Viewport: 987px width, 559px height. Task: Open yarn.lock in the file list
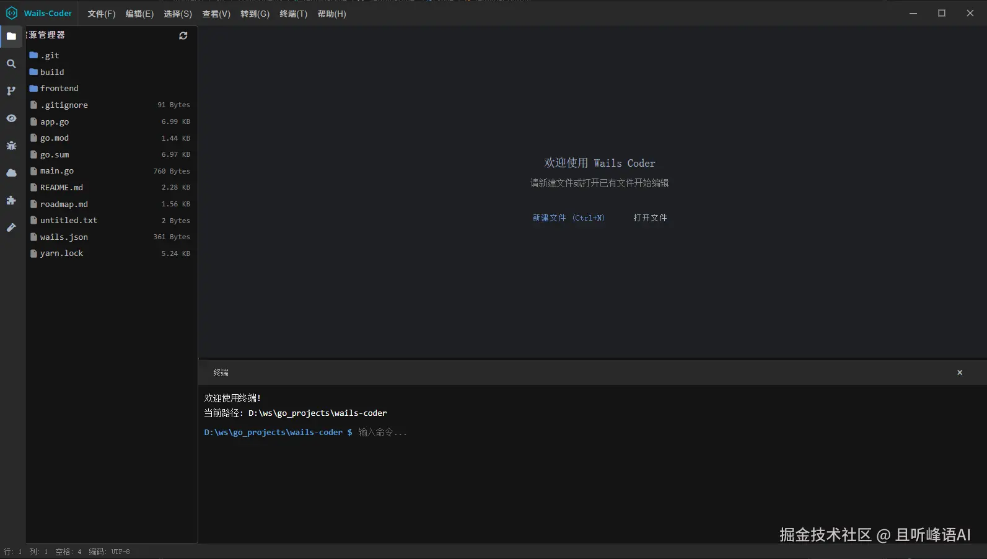click(x=112, y=253)
